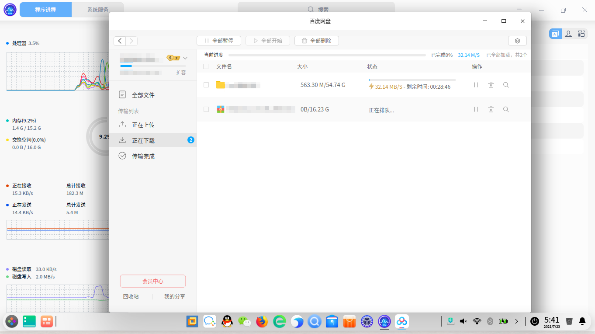Screen dimensions: 595x334
Task: Click the overall 当前进度 progress bar
Action: point(327,55)
